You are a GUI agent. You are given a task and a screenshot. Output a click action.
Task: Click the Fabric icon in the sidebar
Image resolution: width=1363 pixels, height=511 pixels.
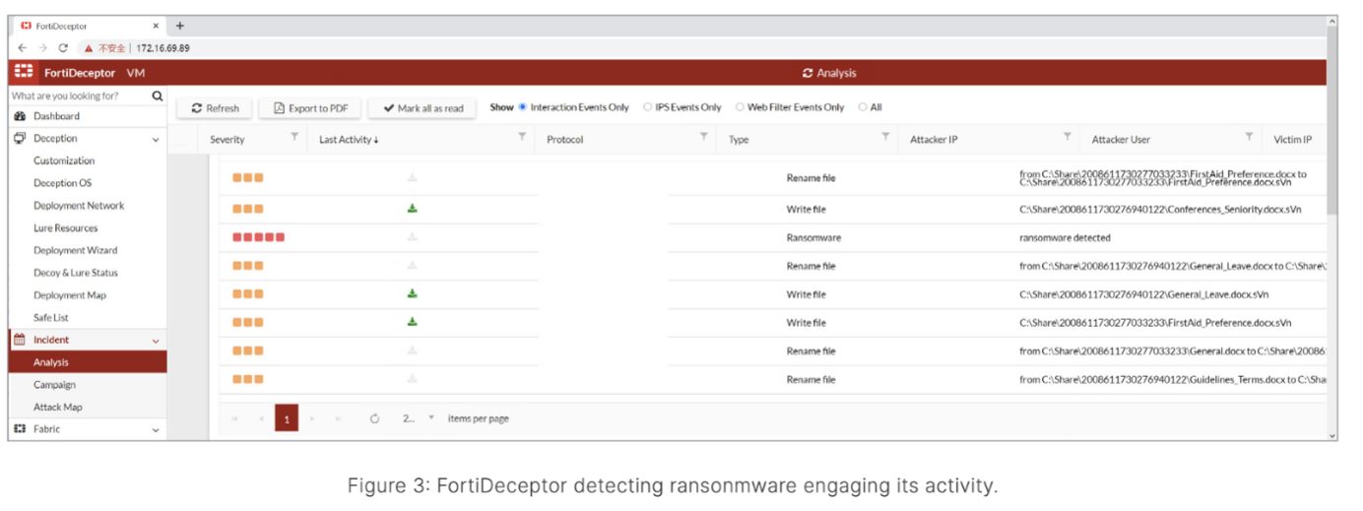pos(20,429)
